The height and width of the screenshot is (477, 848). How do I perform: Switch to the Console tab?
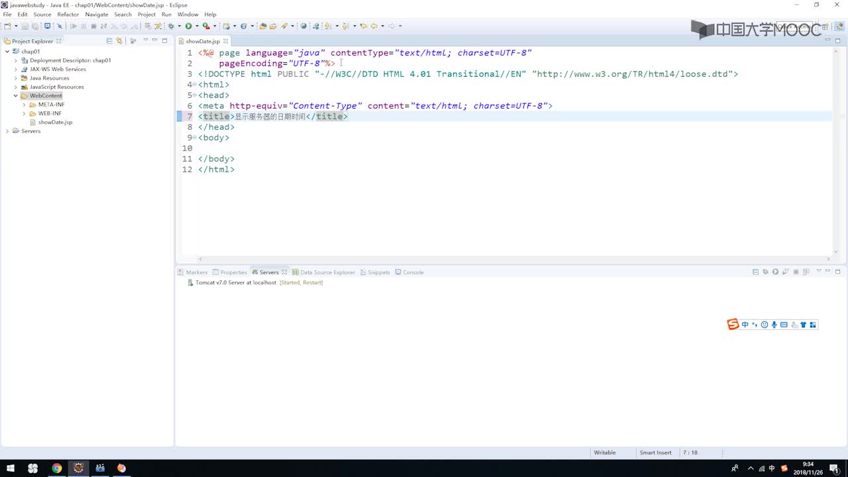pyautogui.click(x=409, y=272)
